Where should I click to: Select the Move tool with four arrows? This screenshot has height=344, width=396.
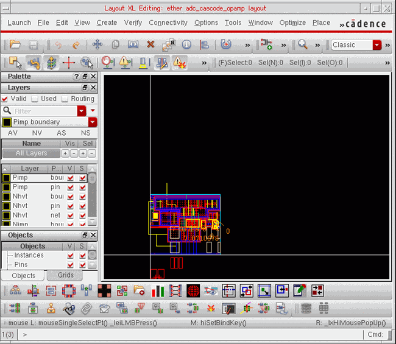(x=97, y=44)
